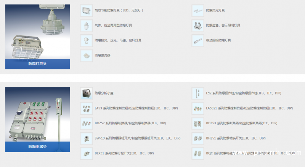Click the 防爆电器类 blue caption
This screenshot has width=305, height=167.
point(37,147)
